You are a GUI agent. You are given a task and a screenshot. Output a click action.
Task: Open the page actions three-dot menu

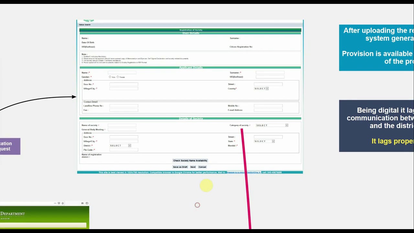click(x=55, y=203)
